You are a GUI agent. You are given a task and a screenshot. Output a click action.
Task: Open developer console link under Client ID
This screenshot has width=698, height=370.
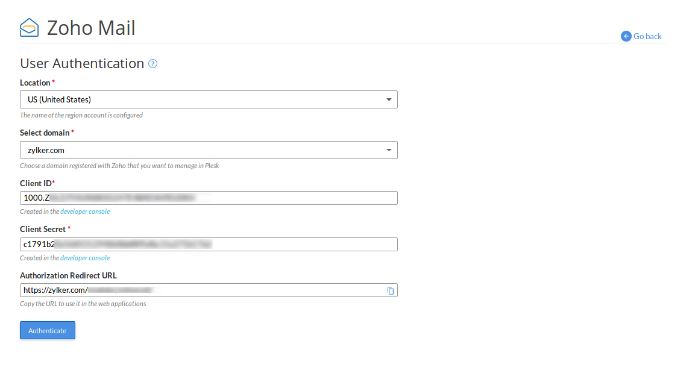point(85,212)
